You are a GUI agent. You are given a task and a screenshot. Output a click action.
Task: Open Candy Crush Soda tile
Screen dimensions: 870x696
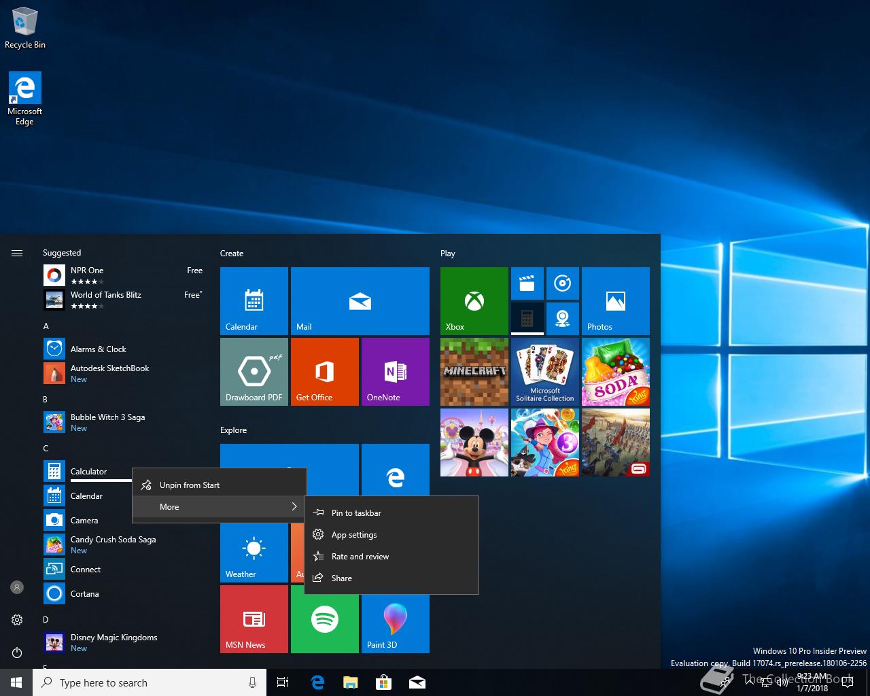tap(616, 372)
